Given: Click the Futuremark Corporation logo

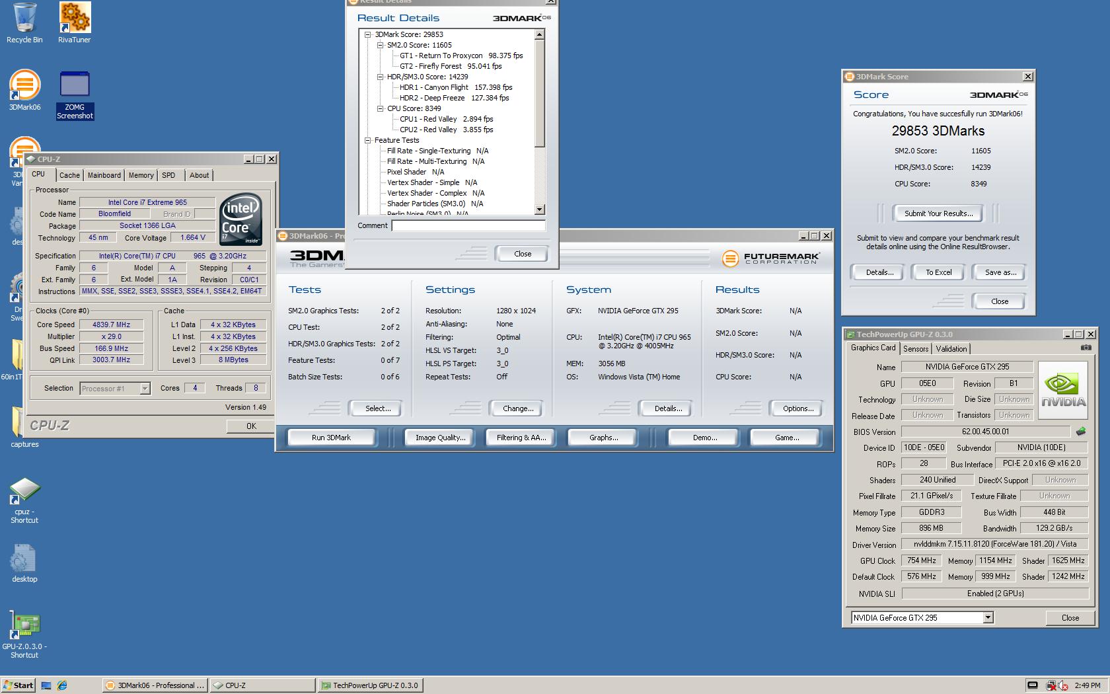Looking at the screenshot, I should coord(771,258).
